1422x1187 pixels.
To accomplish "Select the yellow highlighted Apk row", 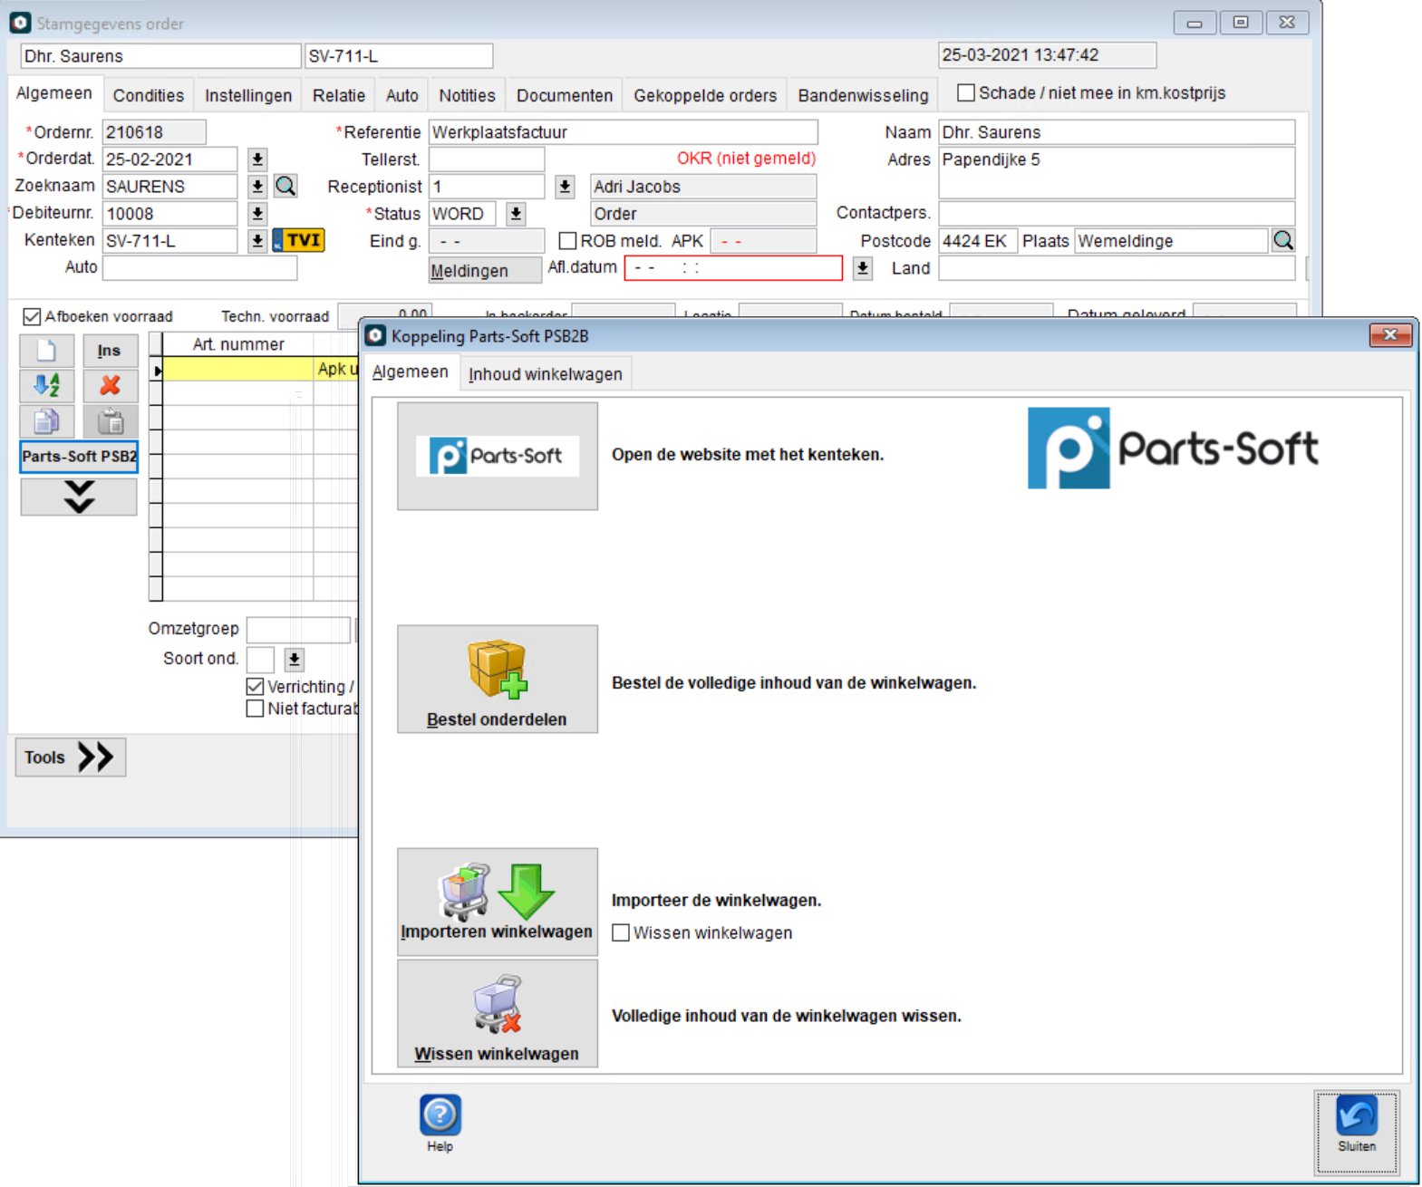I will (x=261, y=369).
